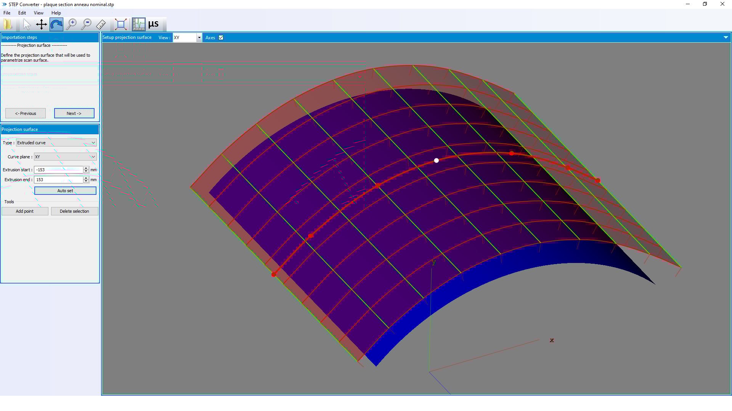Click the Auto set button

[x=65, y=190]
